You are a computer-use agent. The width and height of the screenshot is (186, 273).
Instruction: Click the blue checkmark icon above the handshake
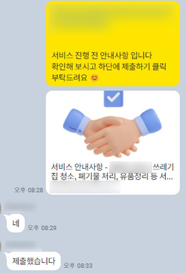[114, 98]
